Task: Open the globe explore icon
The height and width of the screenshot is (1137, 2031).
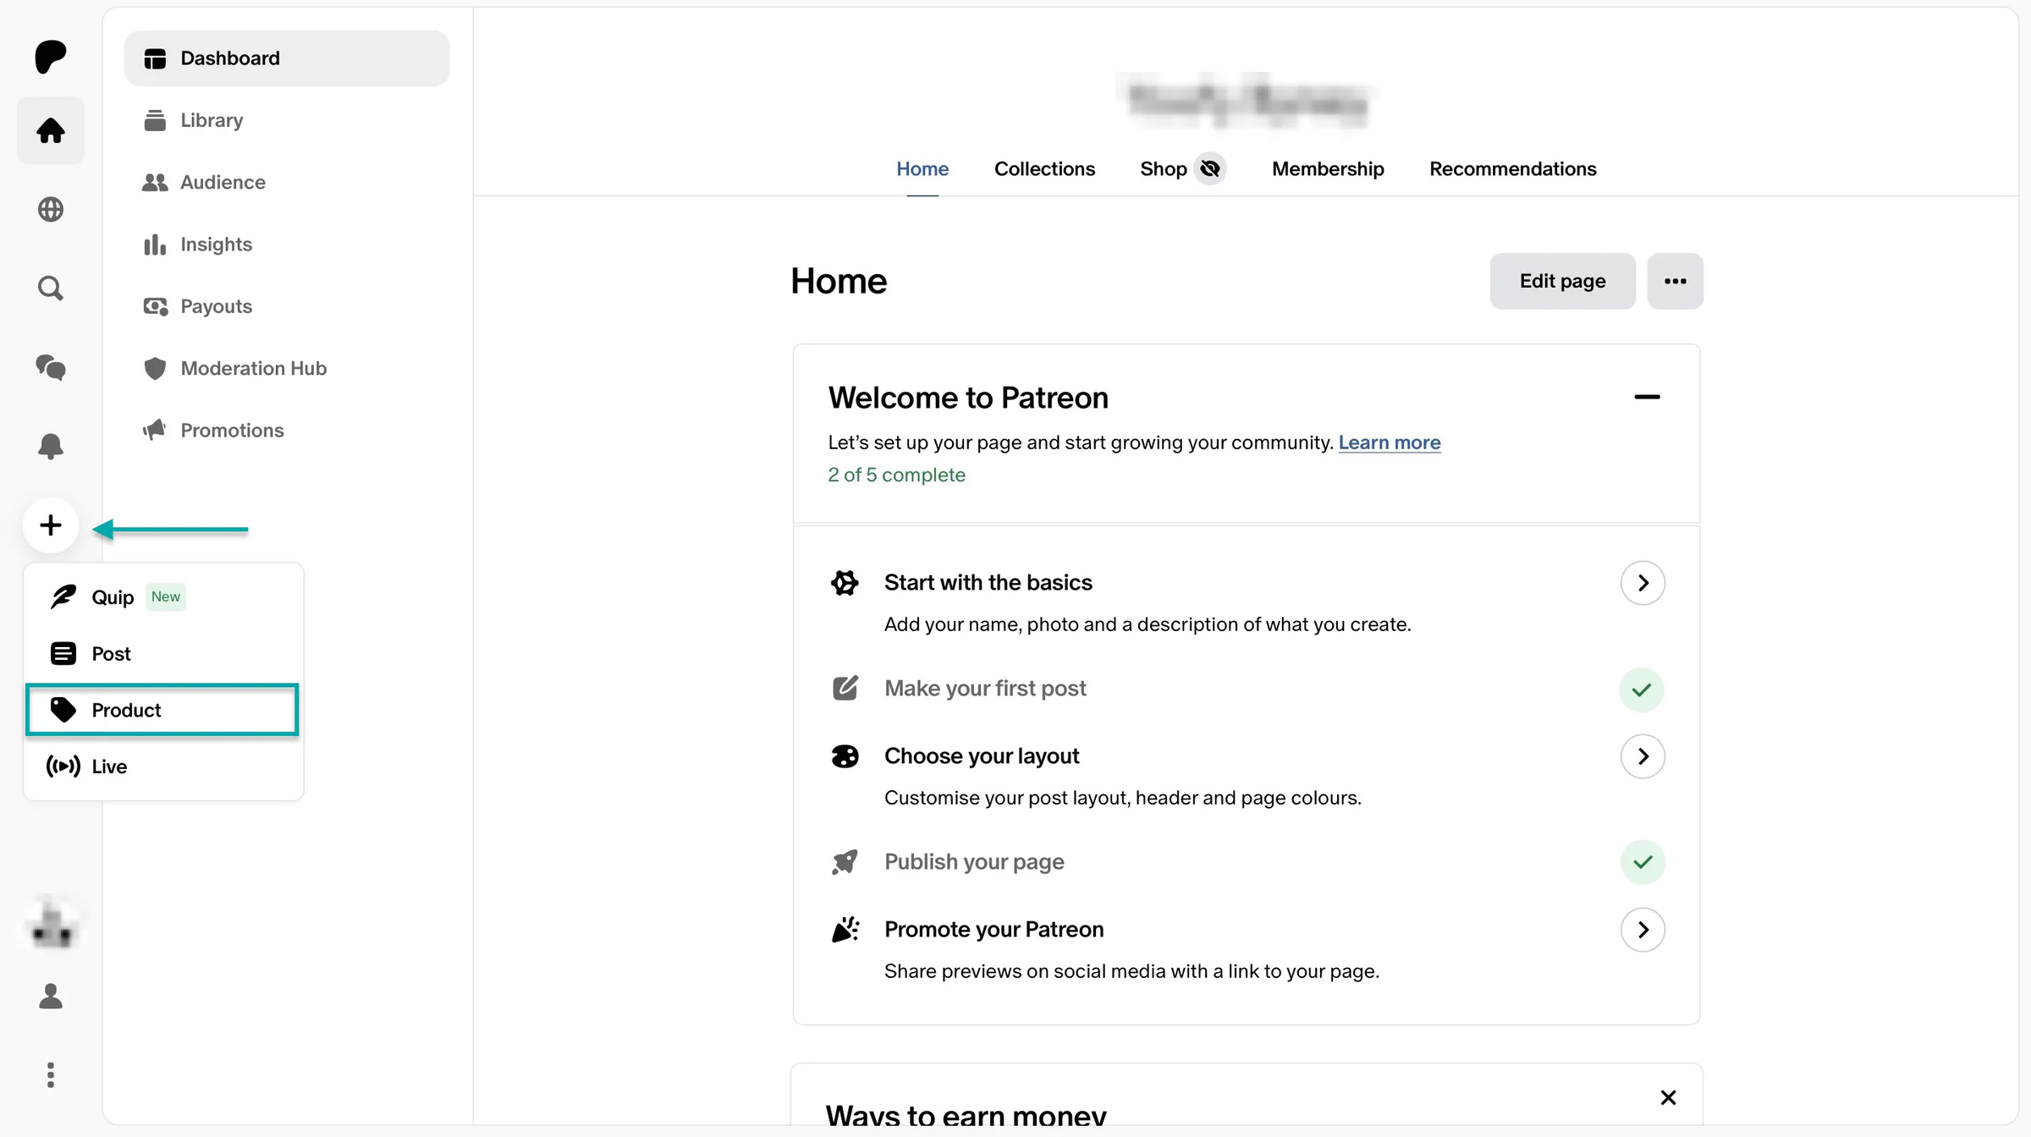Action: [x=51, y=209]
